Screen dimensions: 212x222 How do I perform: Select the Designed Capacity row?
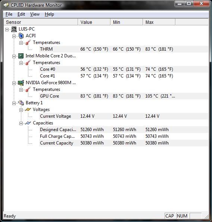point(124,130)
